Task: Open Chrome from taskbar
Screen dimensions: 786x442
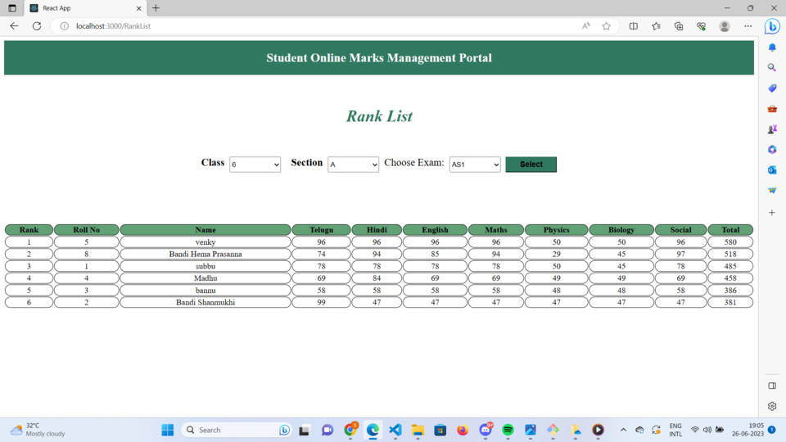Action: click(351, 430)
